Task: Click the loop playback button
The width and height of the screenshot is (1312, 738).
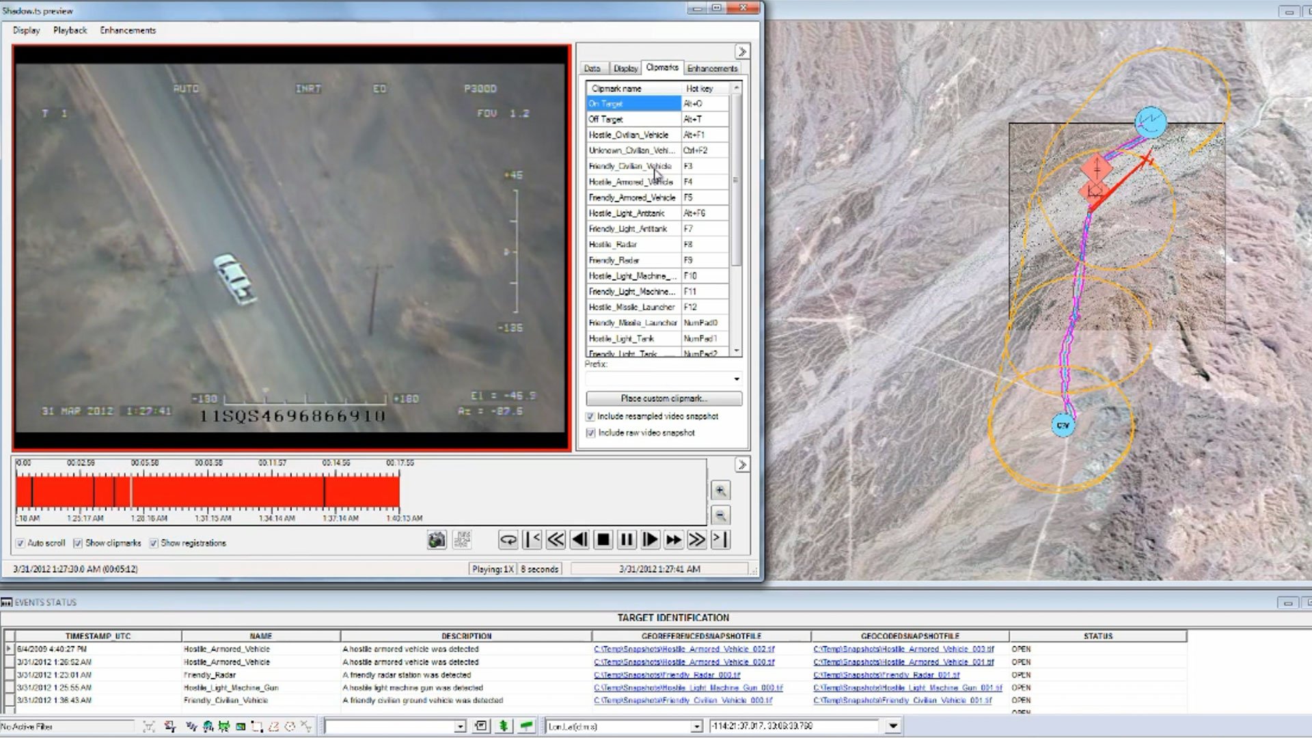Action: coord(508,540)
